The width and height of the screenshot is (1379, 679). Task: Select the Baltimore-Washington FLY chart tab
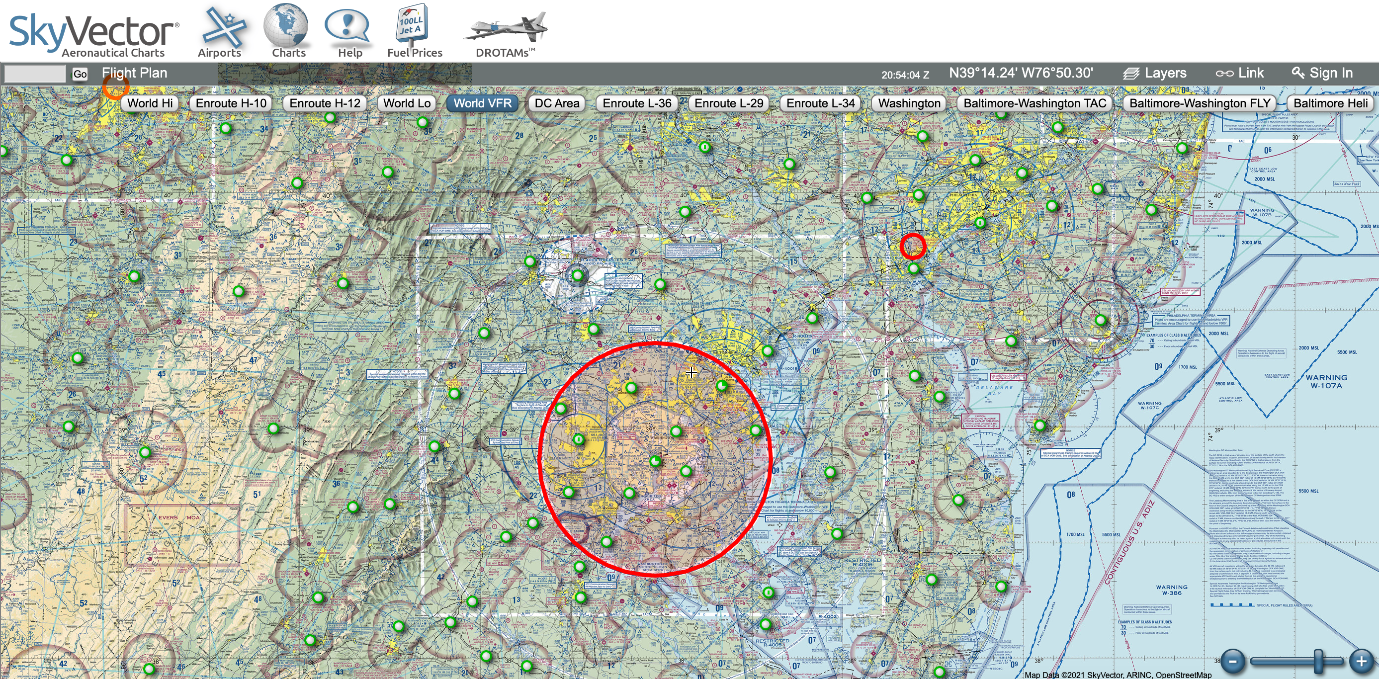pyautogui.click(x=1200, y=103)
